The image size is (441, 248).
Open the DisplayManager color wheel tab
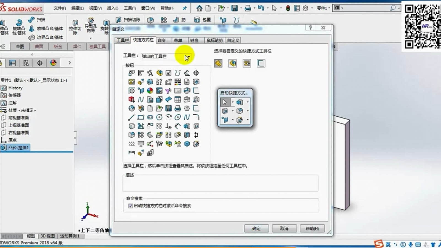[x=53, y=63]
